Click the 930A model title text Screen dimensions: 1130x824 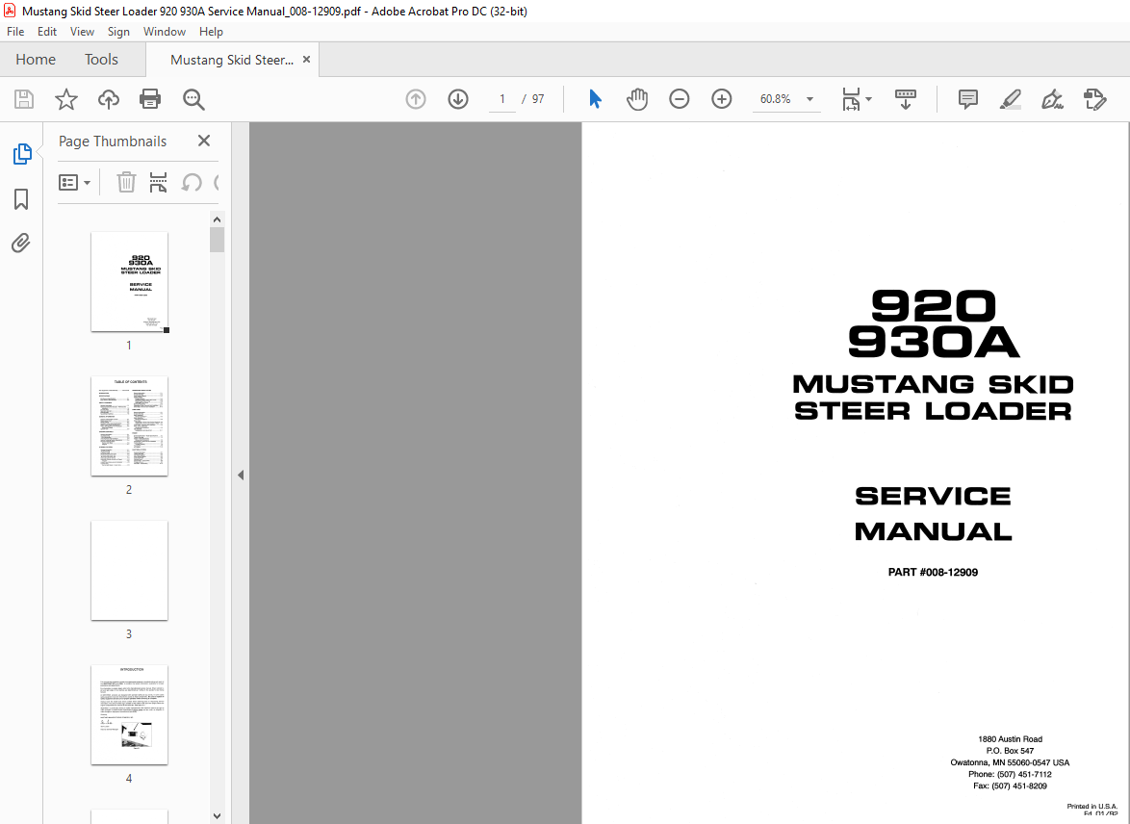934,343
